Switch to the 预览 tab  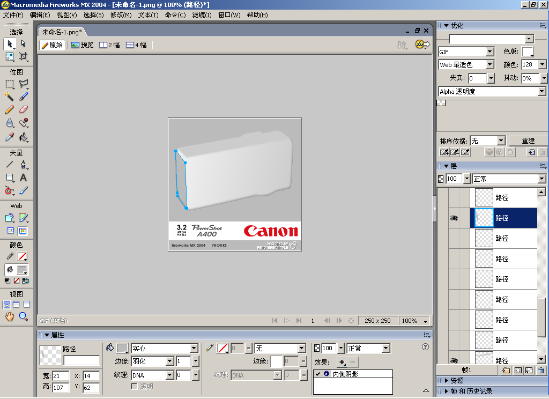point(82,45)
